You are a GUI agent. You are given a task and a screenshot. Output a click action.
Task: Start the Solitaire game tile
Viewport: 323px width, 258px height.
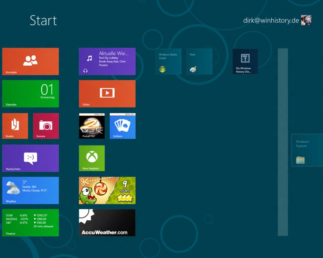(123, 126)
